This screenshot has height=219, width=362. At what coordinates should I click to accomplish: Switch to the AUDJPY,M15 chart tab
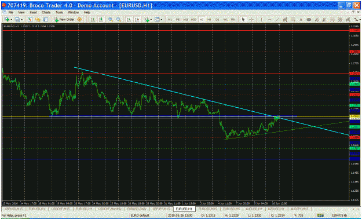coord(299,209)
